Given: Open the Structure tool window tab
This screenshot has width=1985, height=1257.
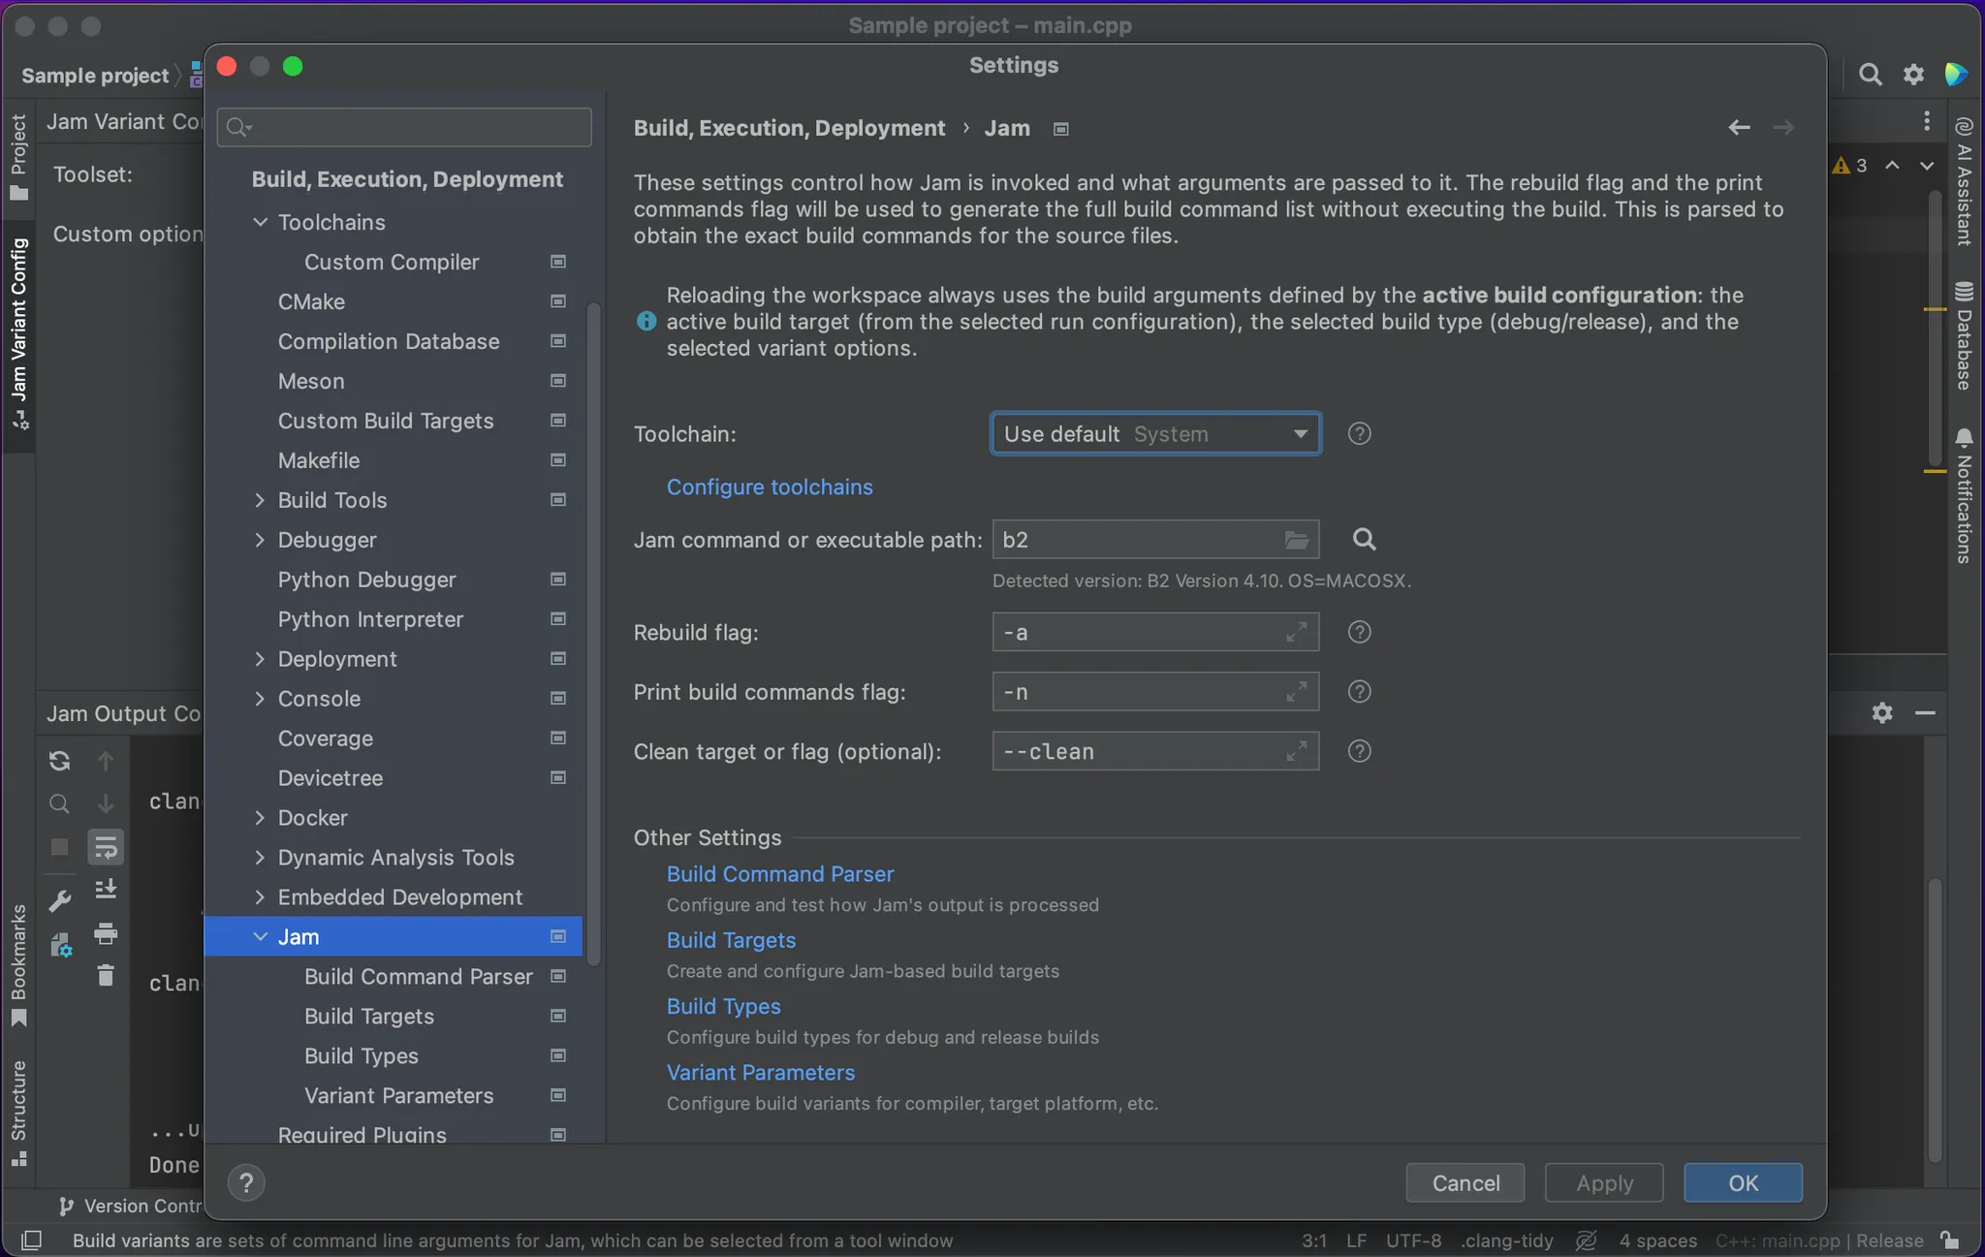Looking at the screenshot, I should (x=18, y=1114).
